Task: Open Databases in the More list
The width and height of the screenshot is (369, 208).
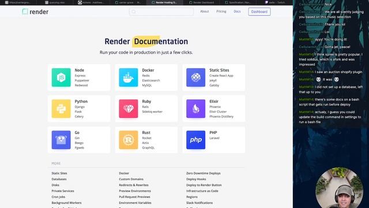Action: (x=59, y=179)
